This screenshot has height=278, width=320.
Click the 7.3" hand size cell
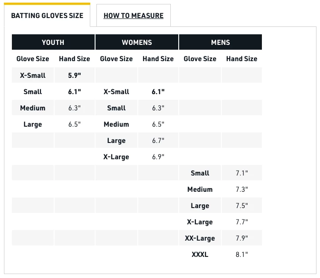click(x=242, y=190)
